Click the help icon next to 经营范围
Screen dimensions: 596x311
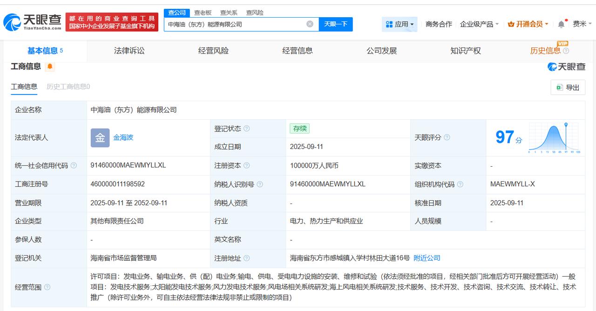47,287
